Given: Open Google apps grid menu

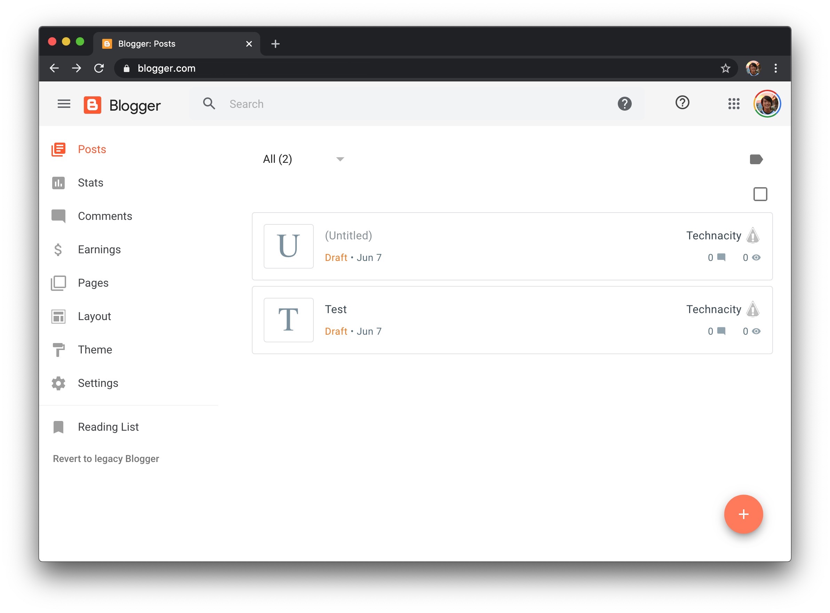Looking at the screenshot, I should [734, 104].
